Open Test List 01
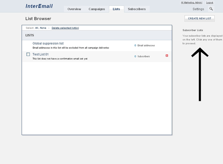The image size is (223, 164). point(40,54)
